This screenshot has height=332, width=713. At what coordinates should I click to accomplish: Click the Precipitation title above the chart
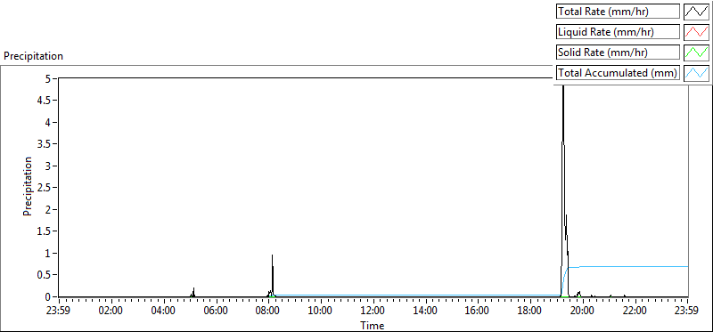pyautogui.click(x=33, y=56)
